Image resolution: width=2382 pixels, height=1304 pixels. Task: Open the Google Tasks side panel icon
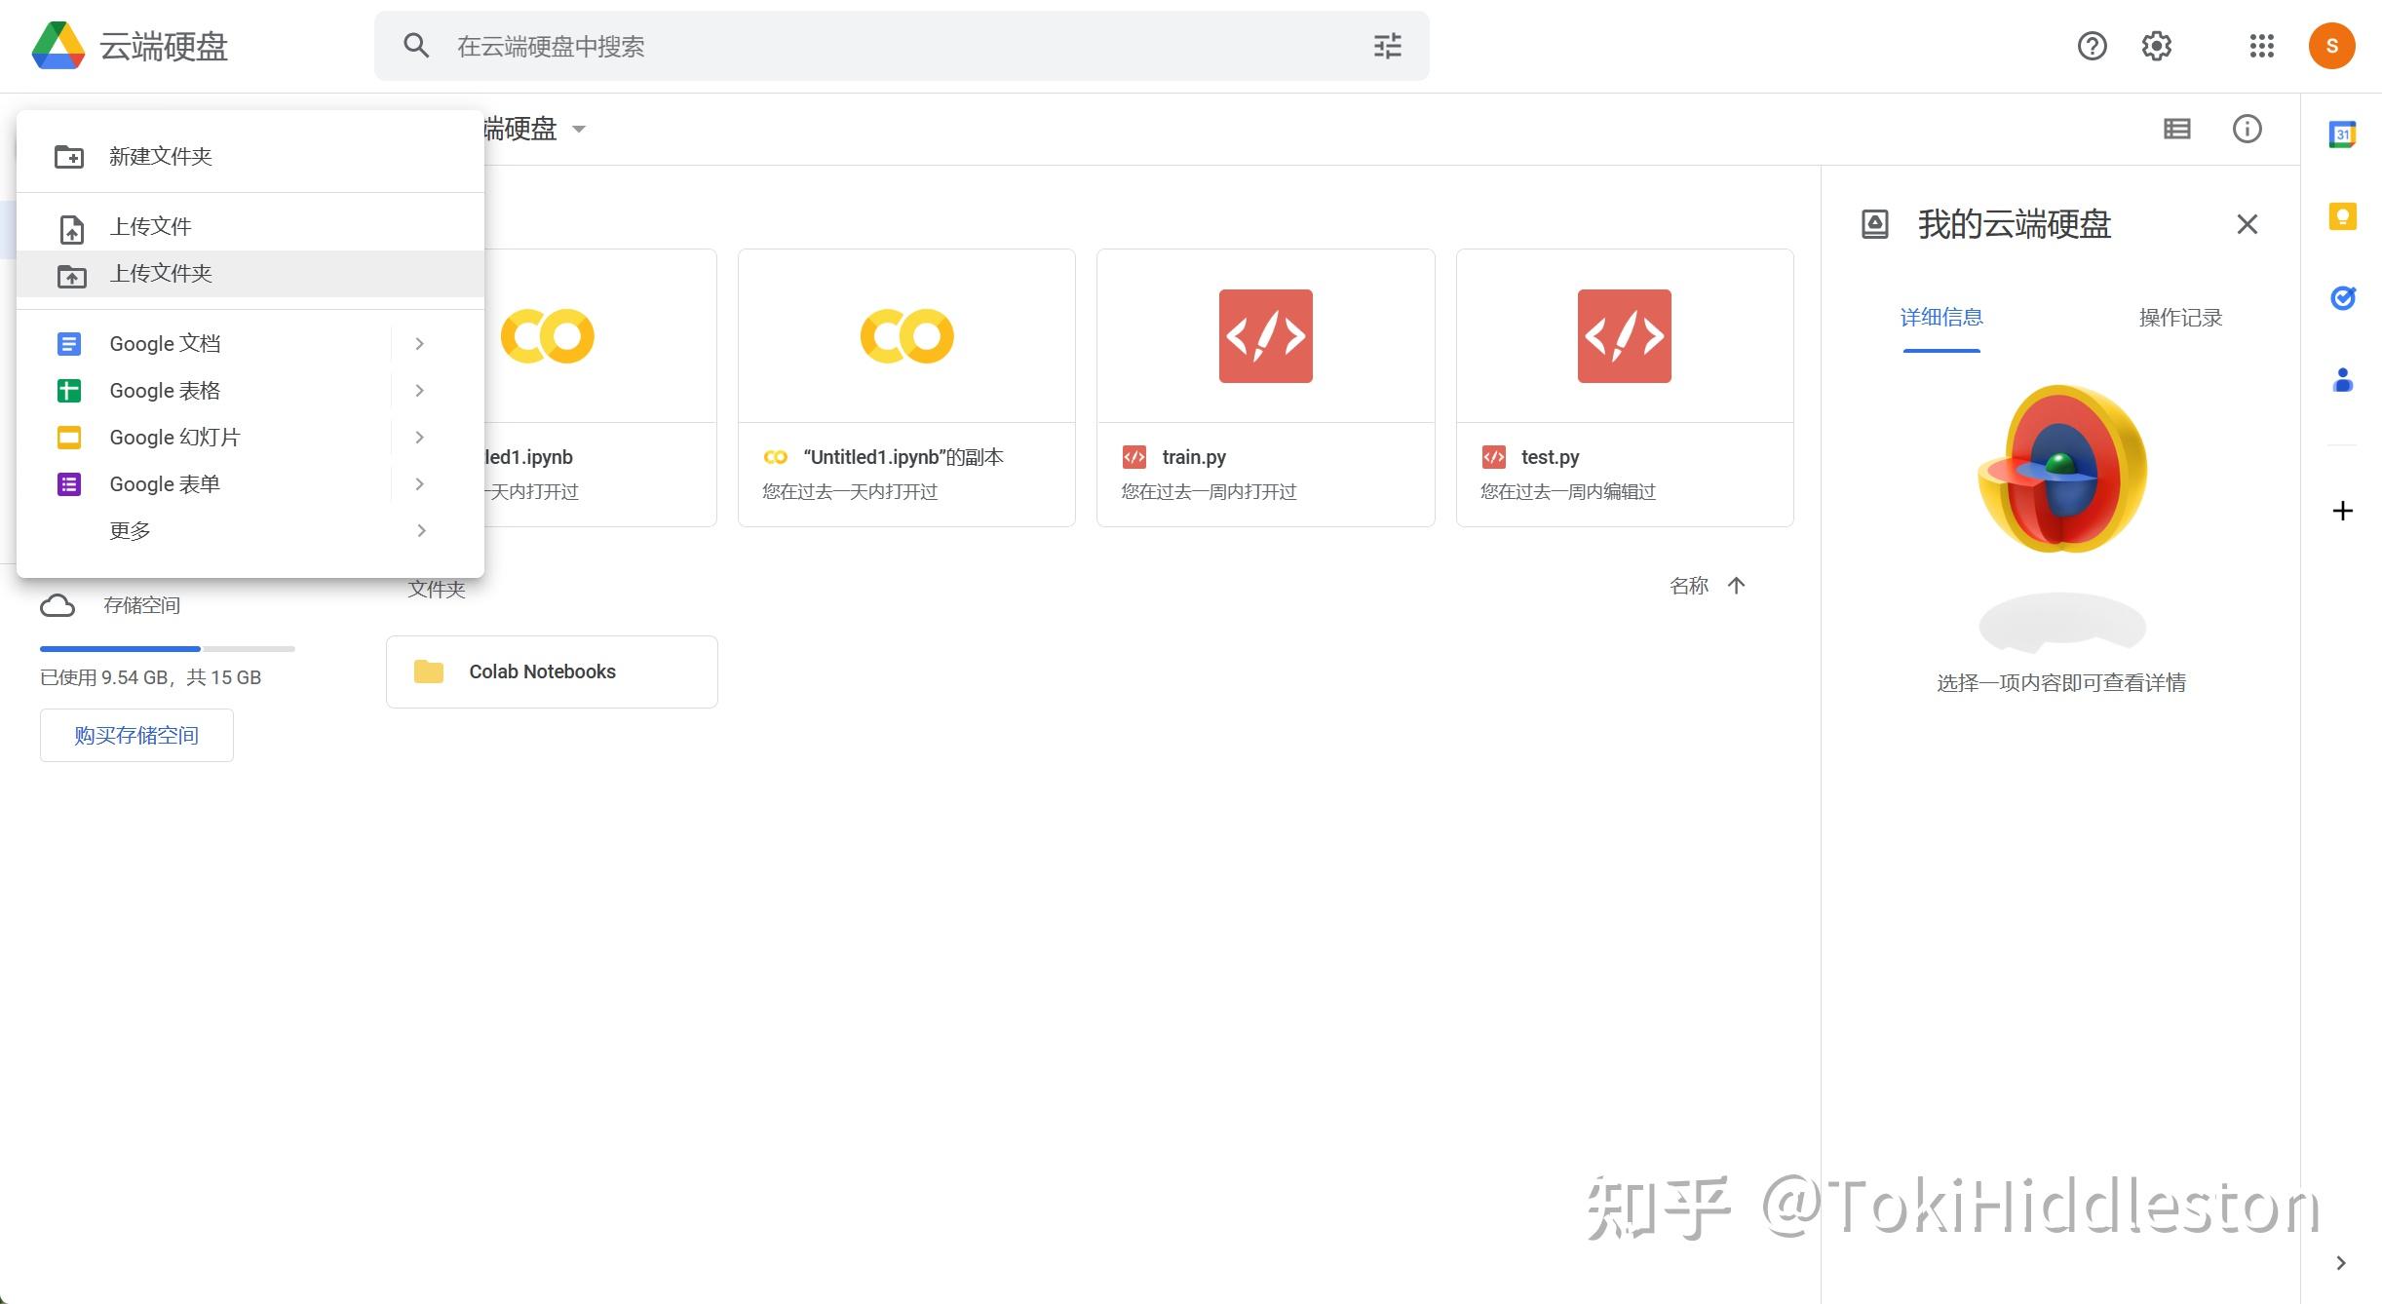(2343, 298)
